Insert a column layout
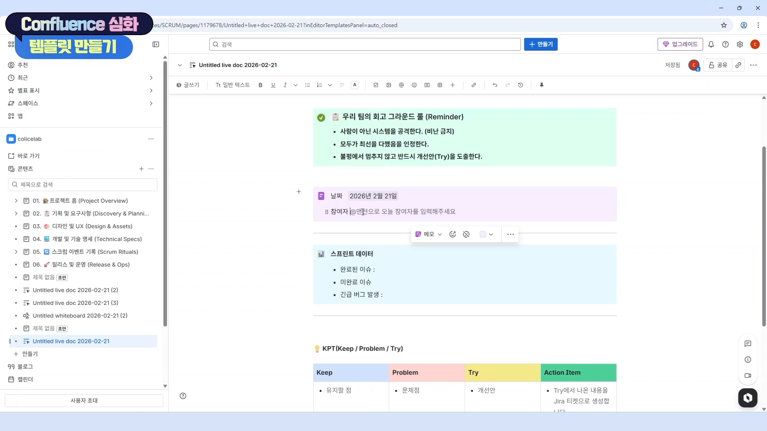This screenshot has width=767, height=431. click(x=427, y=85)
